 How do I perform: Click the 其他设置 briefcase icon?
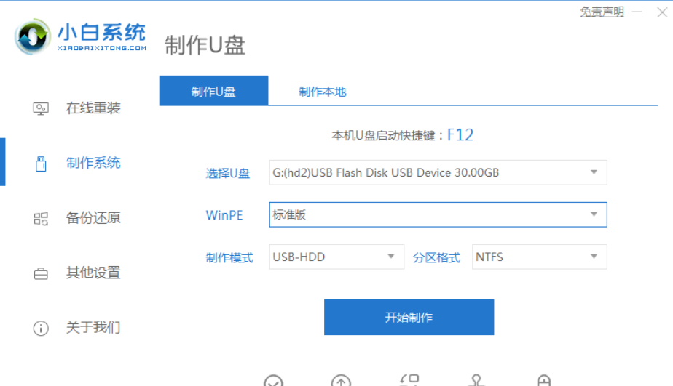point(41,273)
